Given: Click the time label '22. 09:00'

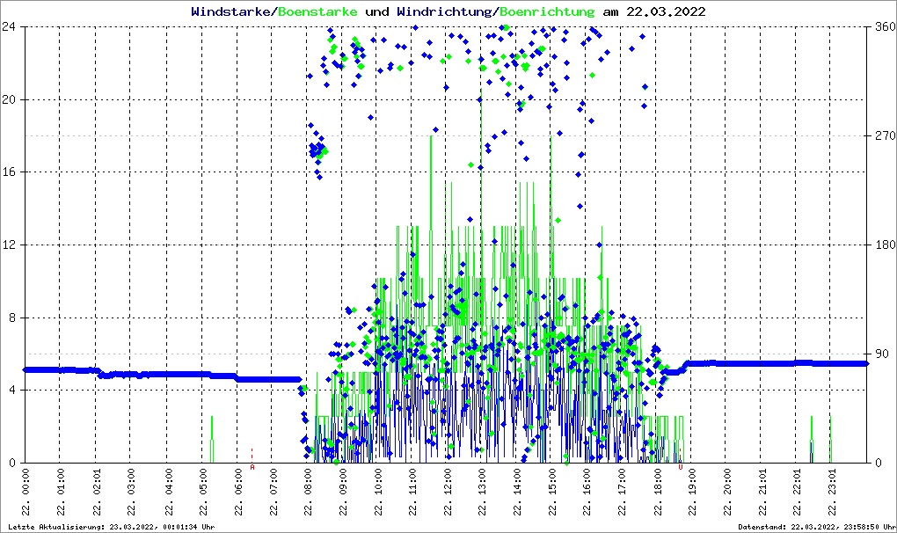Looking at the screenshot, I should click(343, 493).
